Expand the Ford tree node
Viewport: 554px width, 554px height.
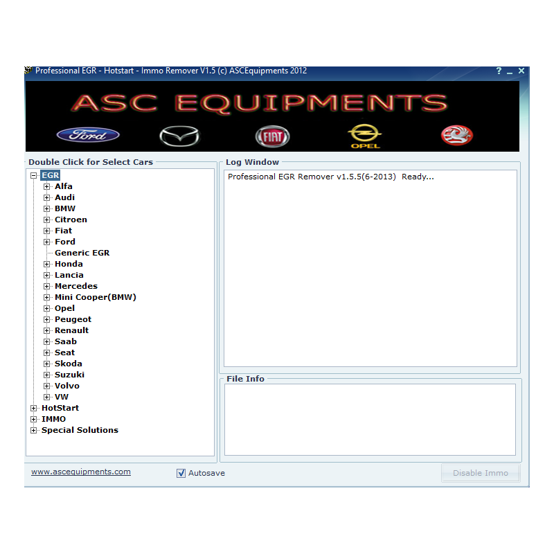tap(46, 242)
